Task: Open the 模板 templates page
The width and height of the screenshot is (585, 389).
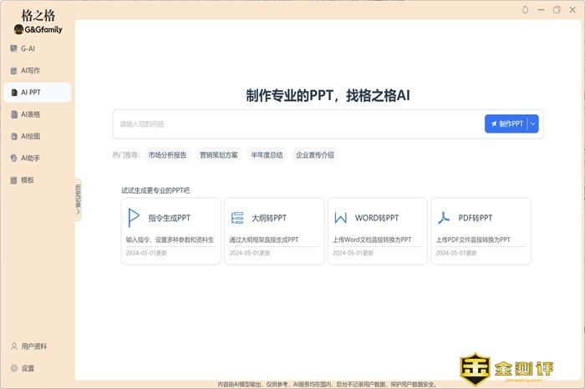Action: pyautogui.click(x=28, y=179)
